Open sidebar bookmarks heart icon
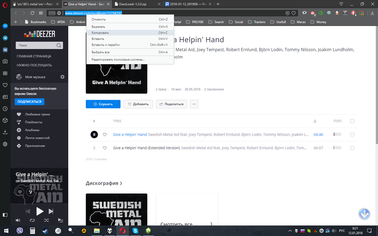Screen dimensions: 378x236 point(5,85)
